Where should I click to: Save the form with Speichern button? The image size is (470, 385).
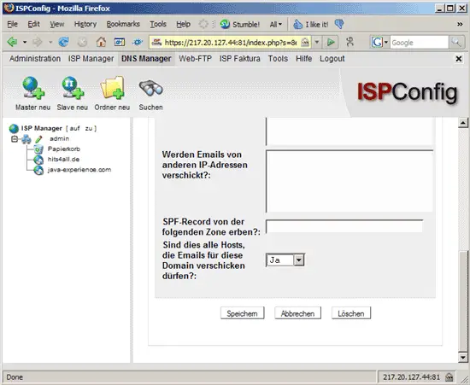pos(242,313)
